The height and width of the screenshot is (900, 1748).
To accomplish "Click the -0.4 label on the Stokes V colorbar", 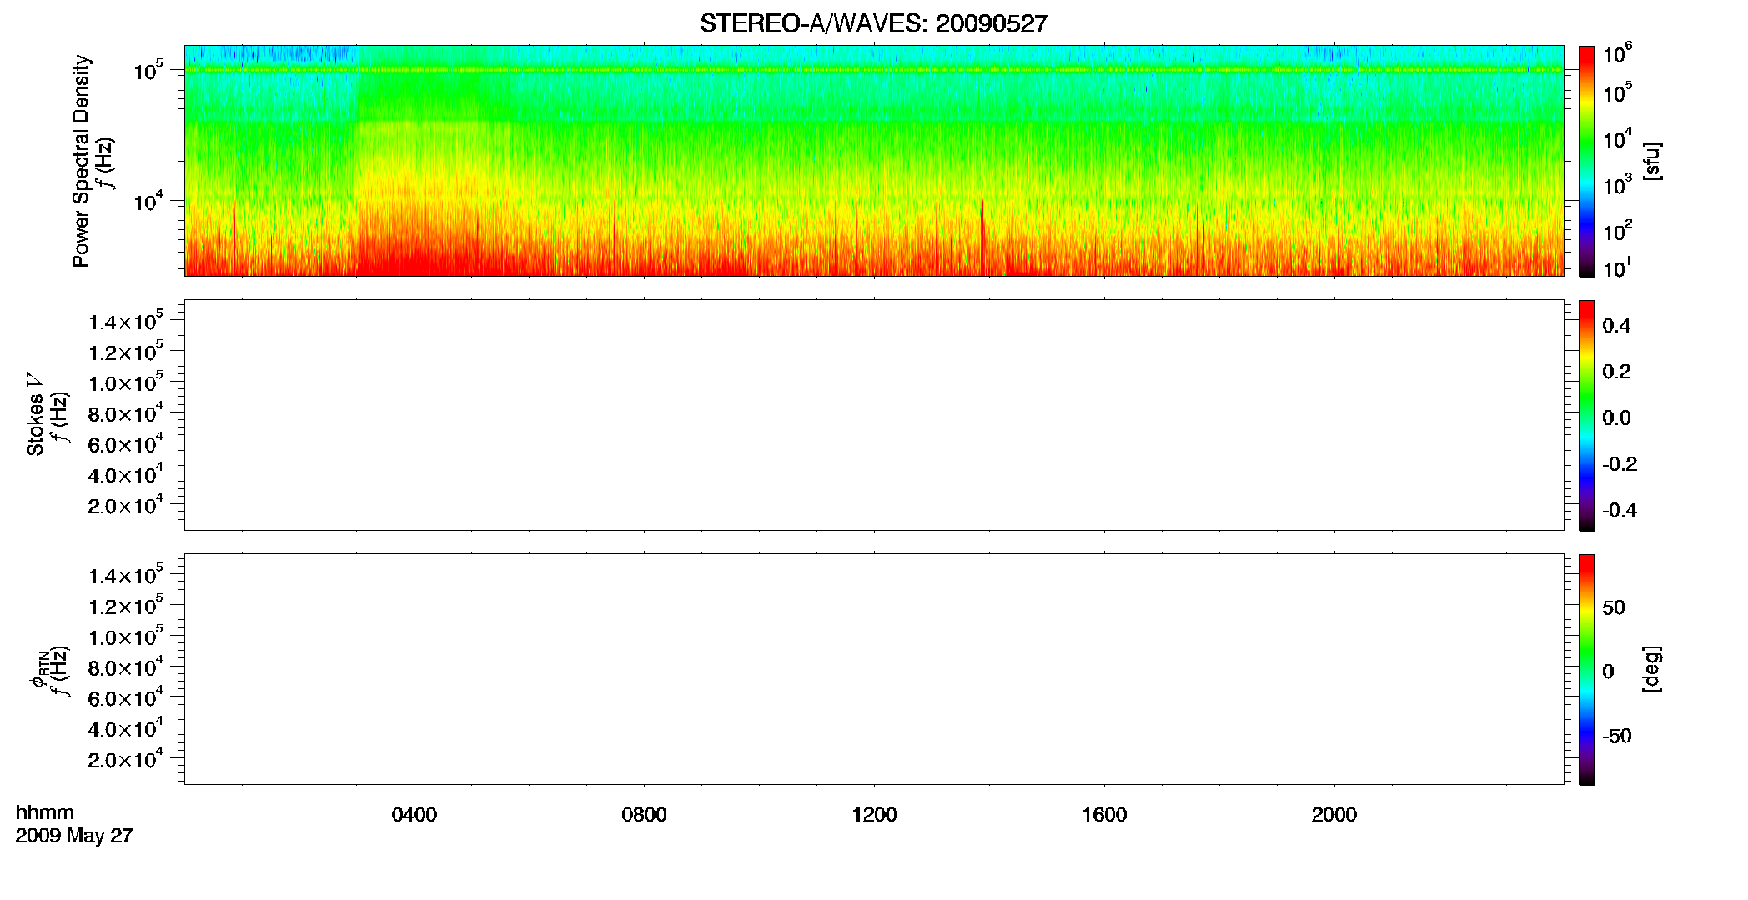I will pyautogui.click(x=1620, y=510).
